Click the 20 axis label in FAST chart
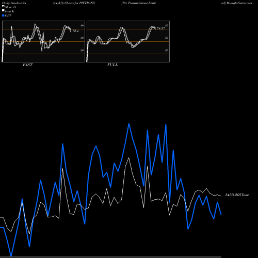This screenshot has height=258, width=258. (82, 50)
